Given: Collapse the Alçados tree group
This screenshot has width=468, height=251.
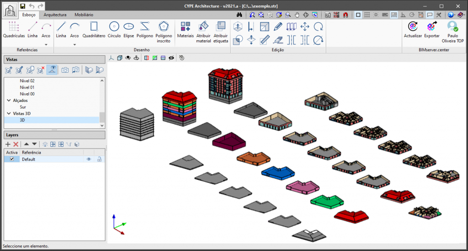Looking at the screenshot, I should 9,100.
